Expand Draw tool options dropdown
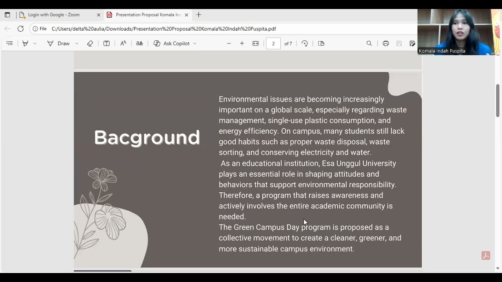502x282 pixels. coord(76,43)
